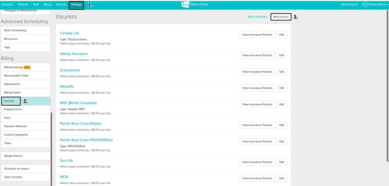View insurance policies for Galaxy Insurance
389x186 pixels.
click(257, 55)
